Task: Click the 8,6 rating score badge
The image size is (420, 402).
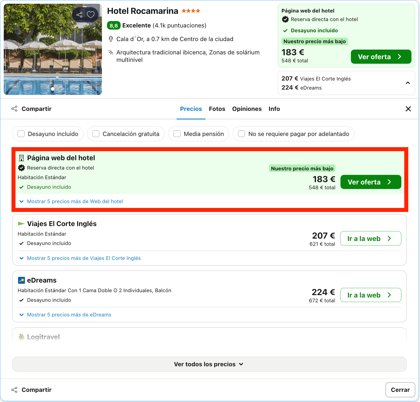Action: (114, 26)
